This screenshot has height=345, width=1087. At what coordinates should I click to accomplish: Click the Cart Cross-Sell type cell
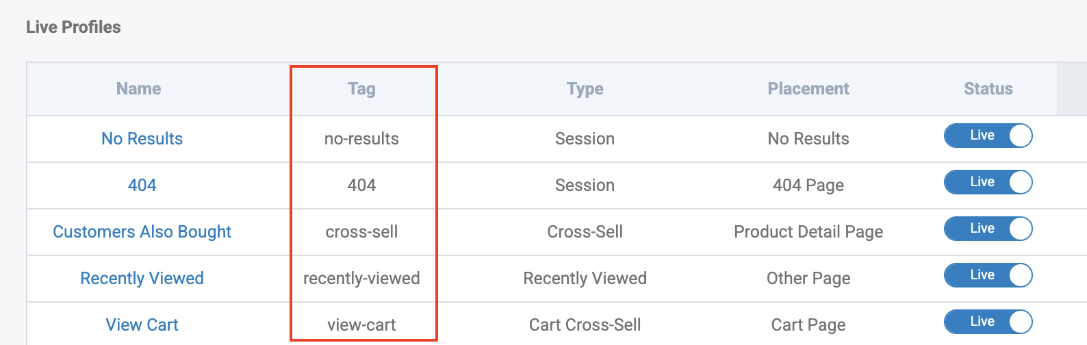pyautogui.click(x=585, y=325)
